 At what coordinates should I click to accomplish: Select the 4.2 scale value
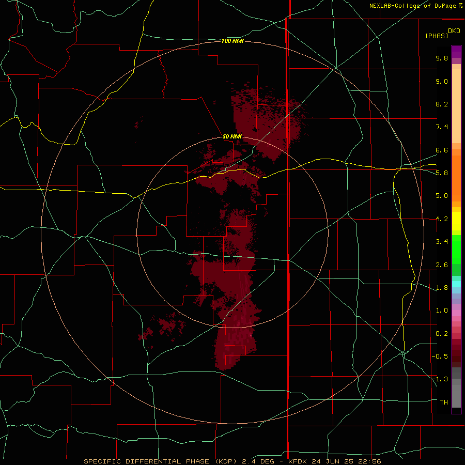click(442, 219)
